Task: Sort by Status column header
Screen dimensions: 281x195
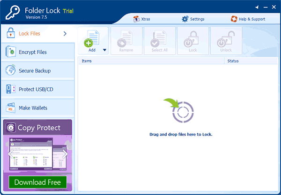Action: pyautogui.click(x=251, y=61)
